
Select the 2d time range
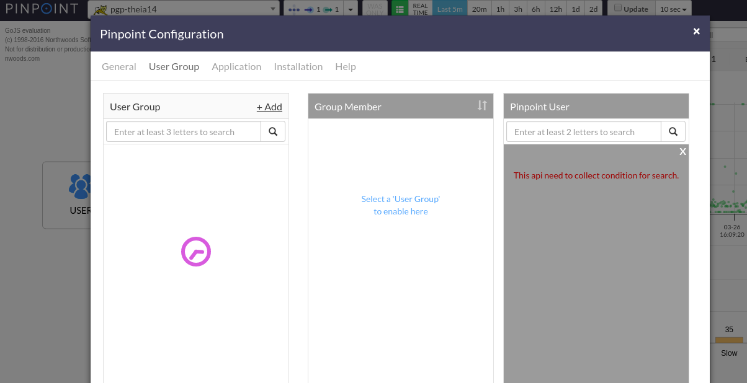coord(594,9)
